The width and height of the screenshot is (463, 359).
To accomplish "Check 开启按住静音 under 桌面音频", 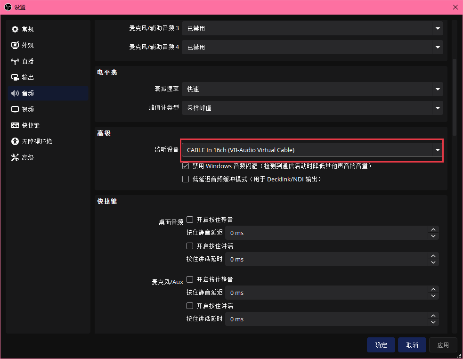I will coord(190,220).
